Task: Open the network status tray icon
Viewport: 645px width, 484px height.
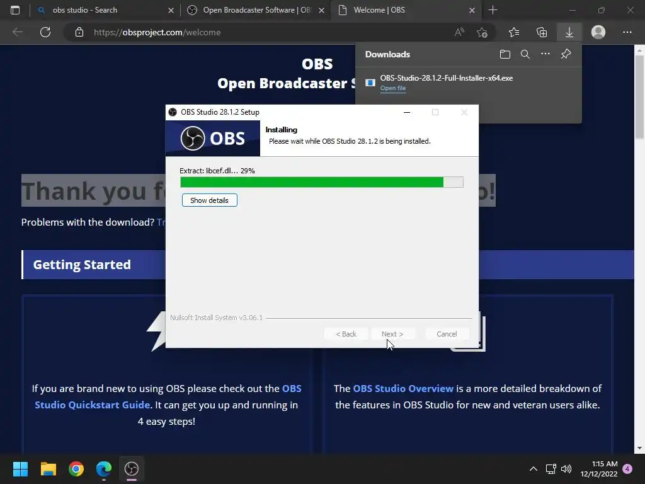Action: pyautogui.click(x=551, y=469)
